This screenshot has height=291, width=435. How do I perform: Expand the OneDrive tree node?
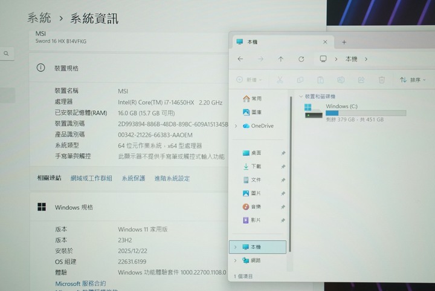click(236, 126)
